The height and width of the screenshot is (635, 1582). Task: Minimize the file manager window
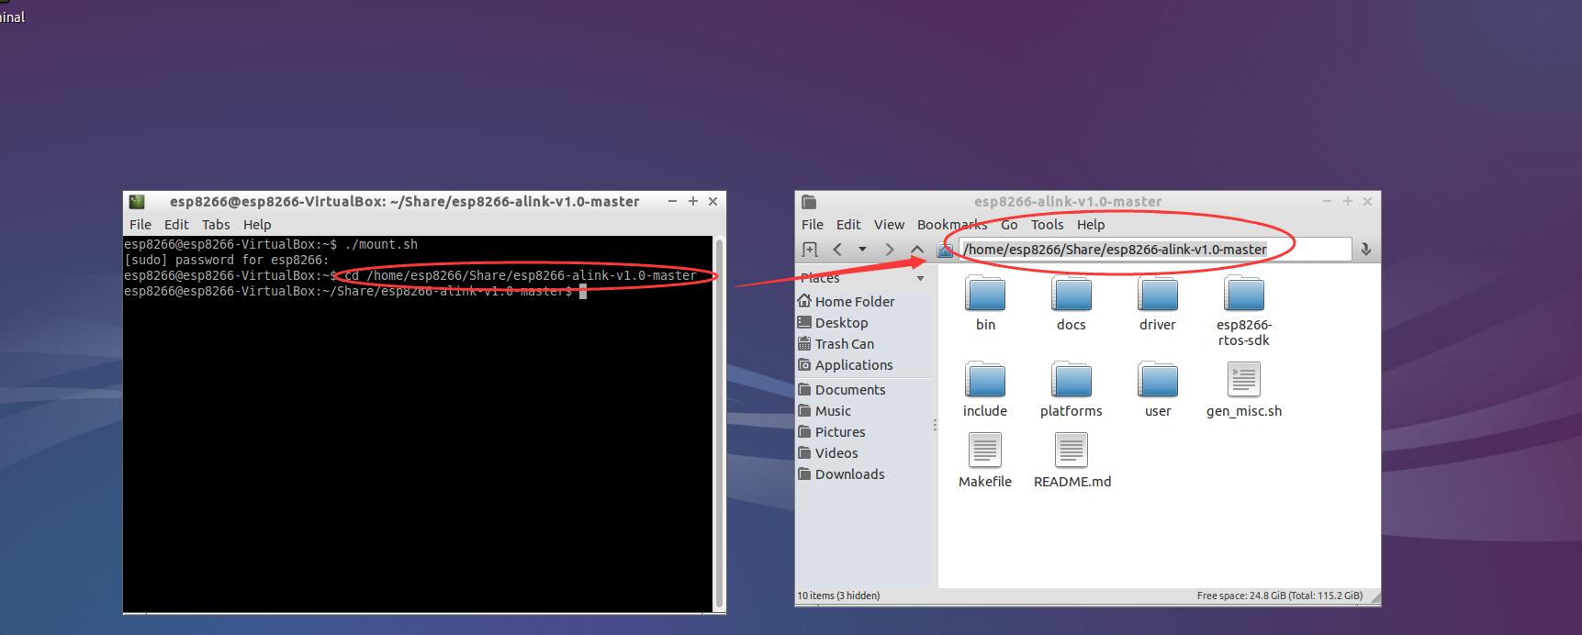click(1328, 201)
